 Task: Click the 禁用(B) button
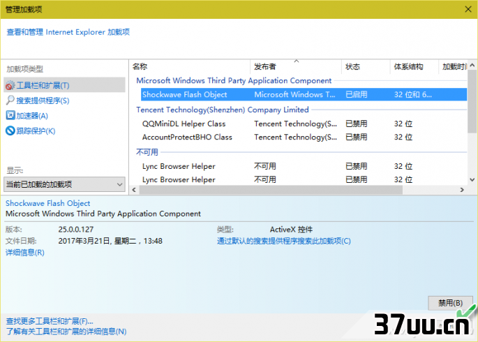450,303
